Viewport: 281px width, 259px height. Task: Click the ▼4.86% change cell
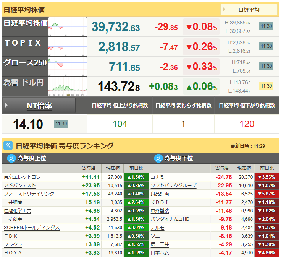267,253
